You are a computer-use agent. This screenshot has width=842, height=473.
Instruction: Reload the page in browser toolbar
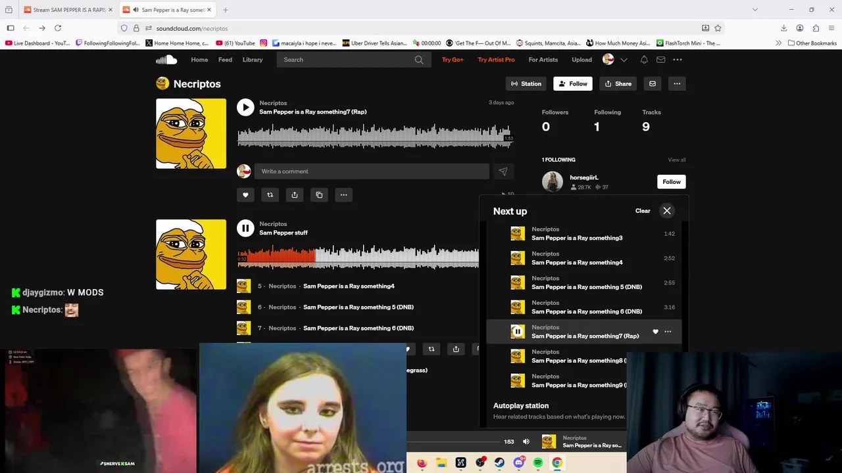coord(58,28)
